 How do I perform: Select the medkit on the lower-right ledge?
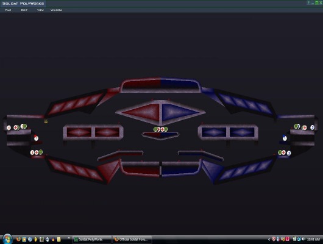283,152
